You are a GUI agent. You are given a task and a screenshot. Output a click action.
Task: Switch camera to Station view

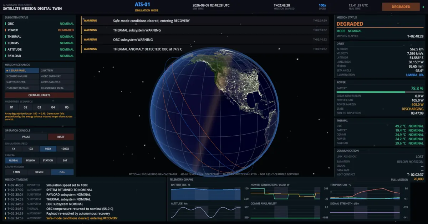point(48,160)
